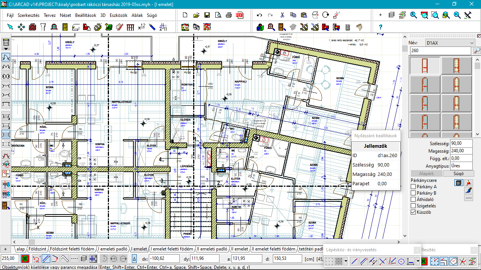The image size is (481, 270).
Task: Save the project with the floppy icon
Action: 207,15
